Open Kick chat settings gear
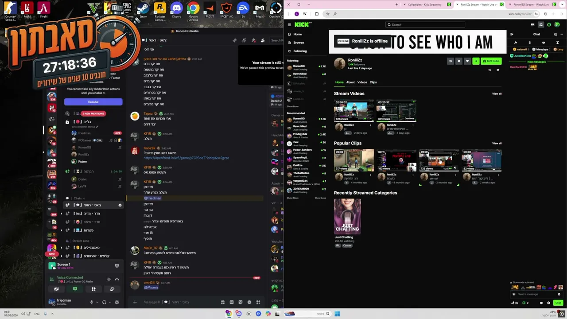Screen dimensions: 567x319 (549, 303)
